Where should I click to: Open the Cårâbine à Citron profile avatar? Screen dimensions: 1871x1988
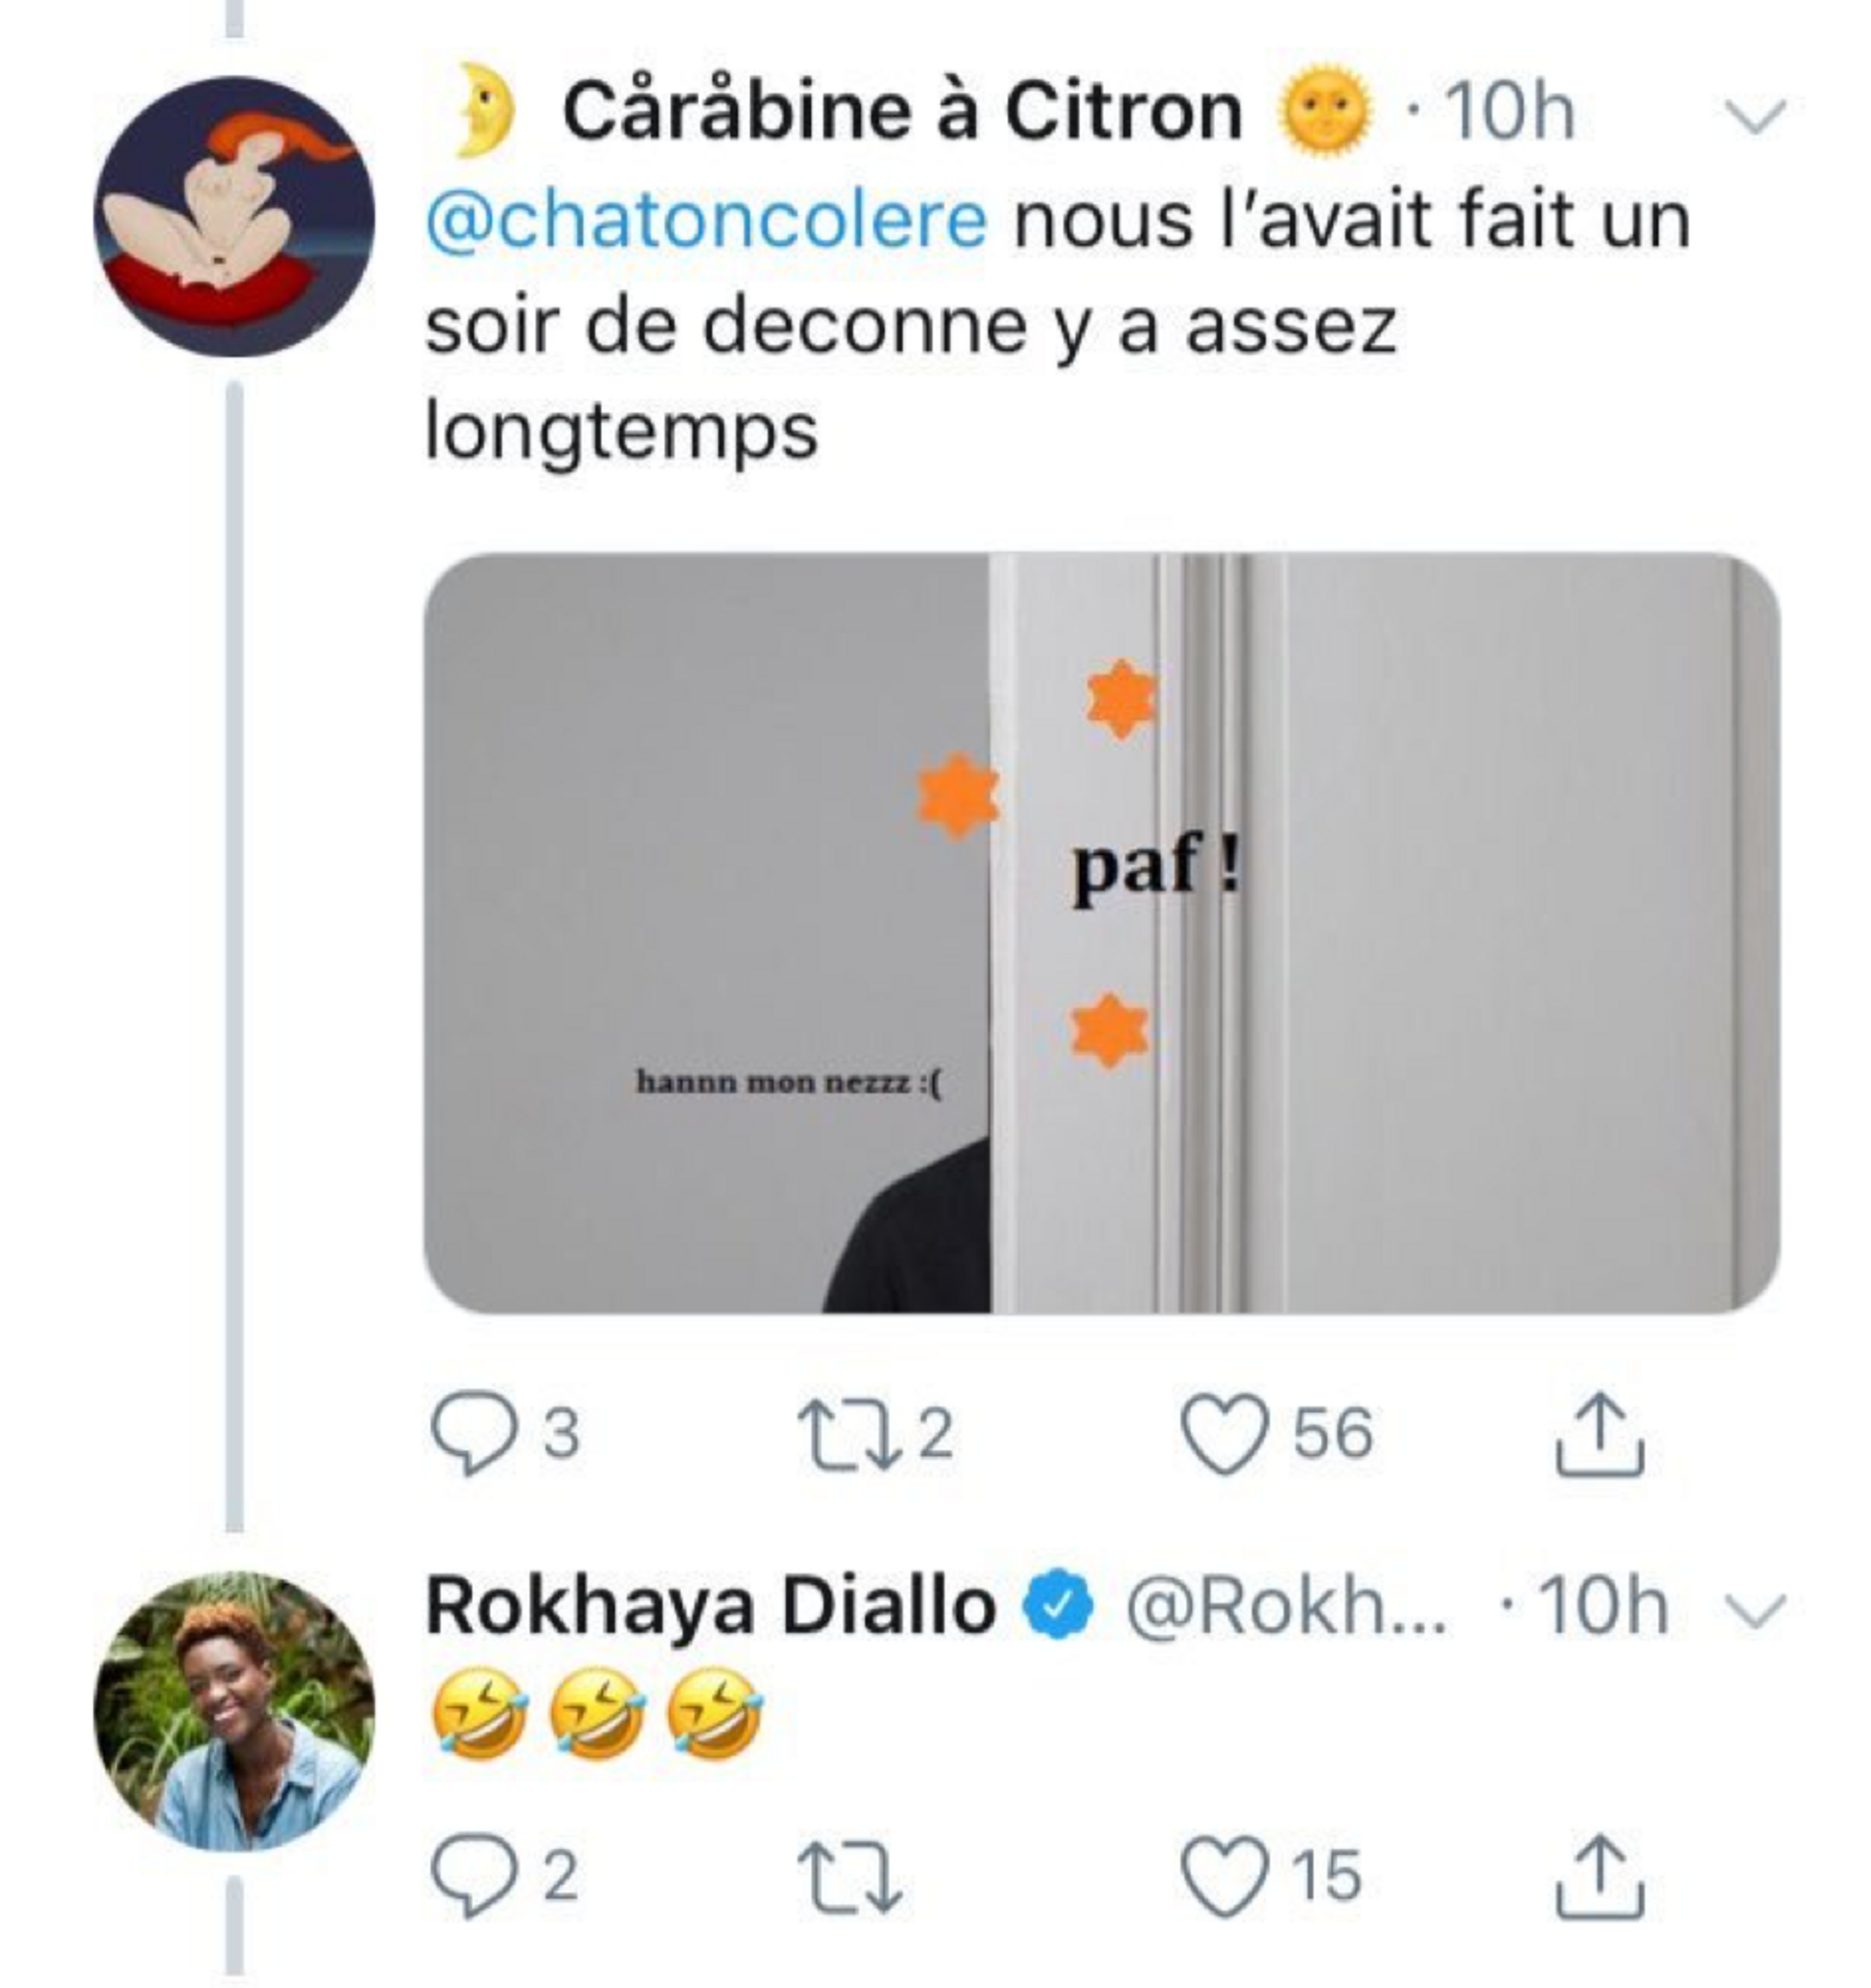coord(234,217)
